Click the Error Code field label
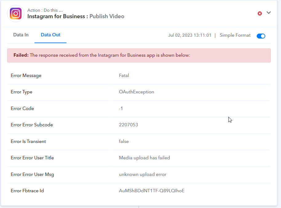 click(22, 108)
